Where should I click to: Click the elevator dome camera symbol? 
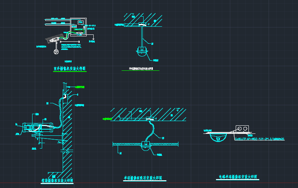(x=218, y=138)
